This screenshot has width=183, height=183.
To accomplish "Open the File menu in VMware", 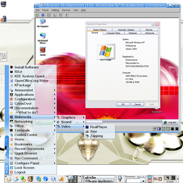I will [x=38, y=10].
